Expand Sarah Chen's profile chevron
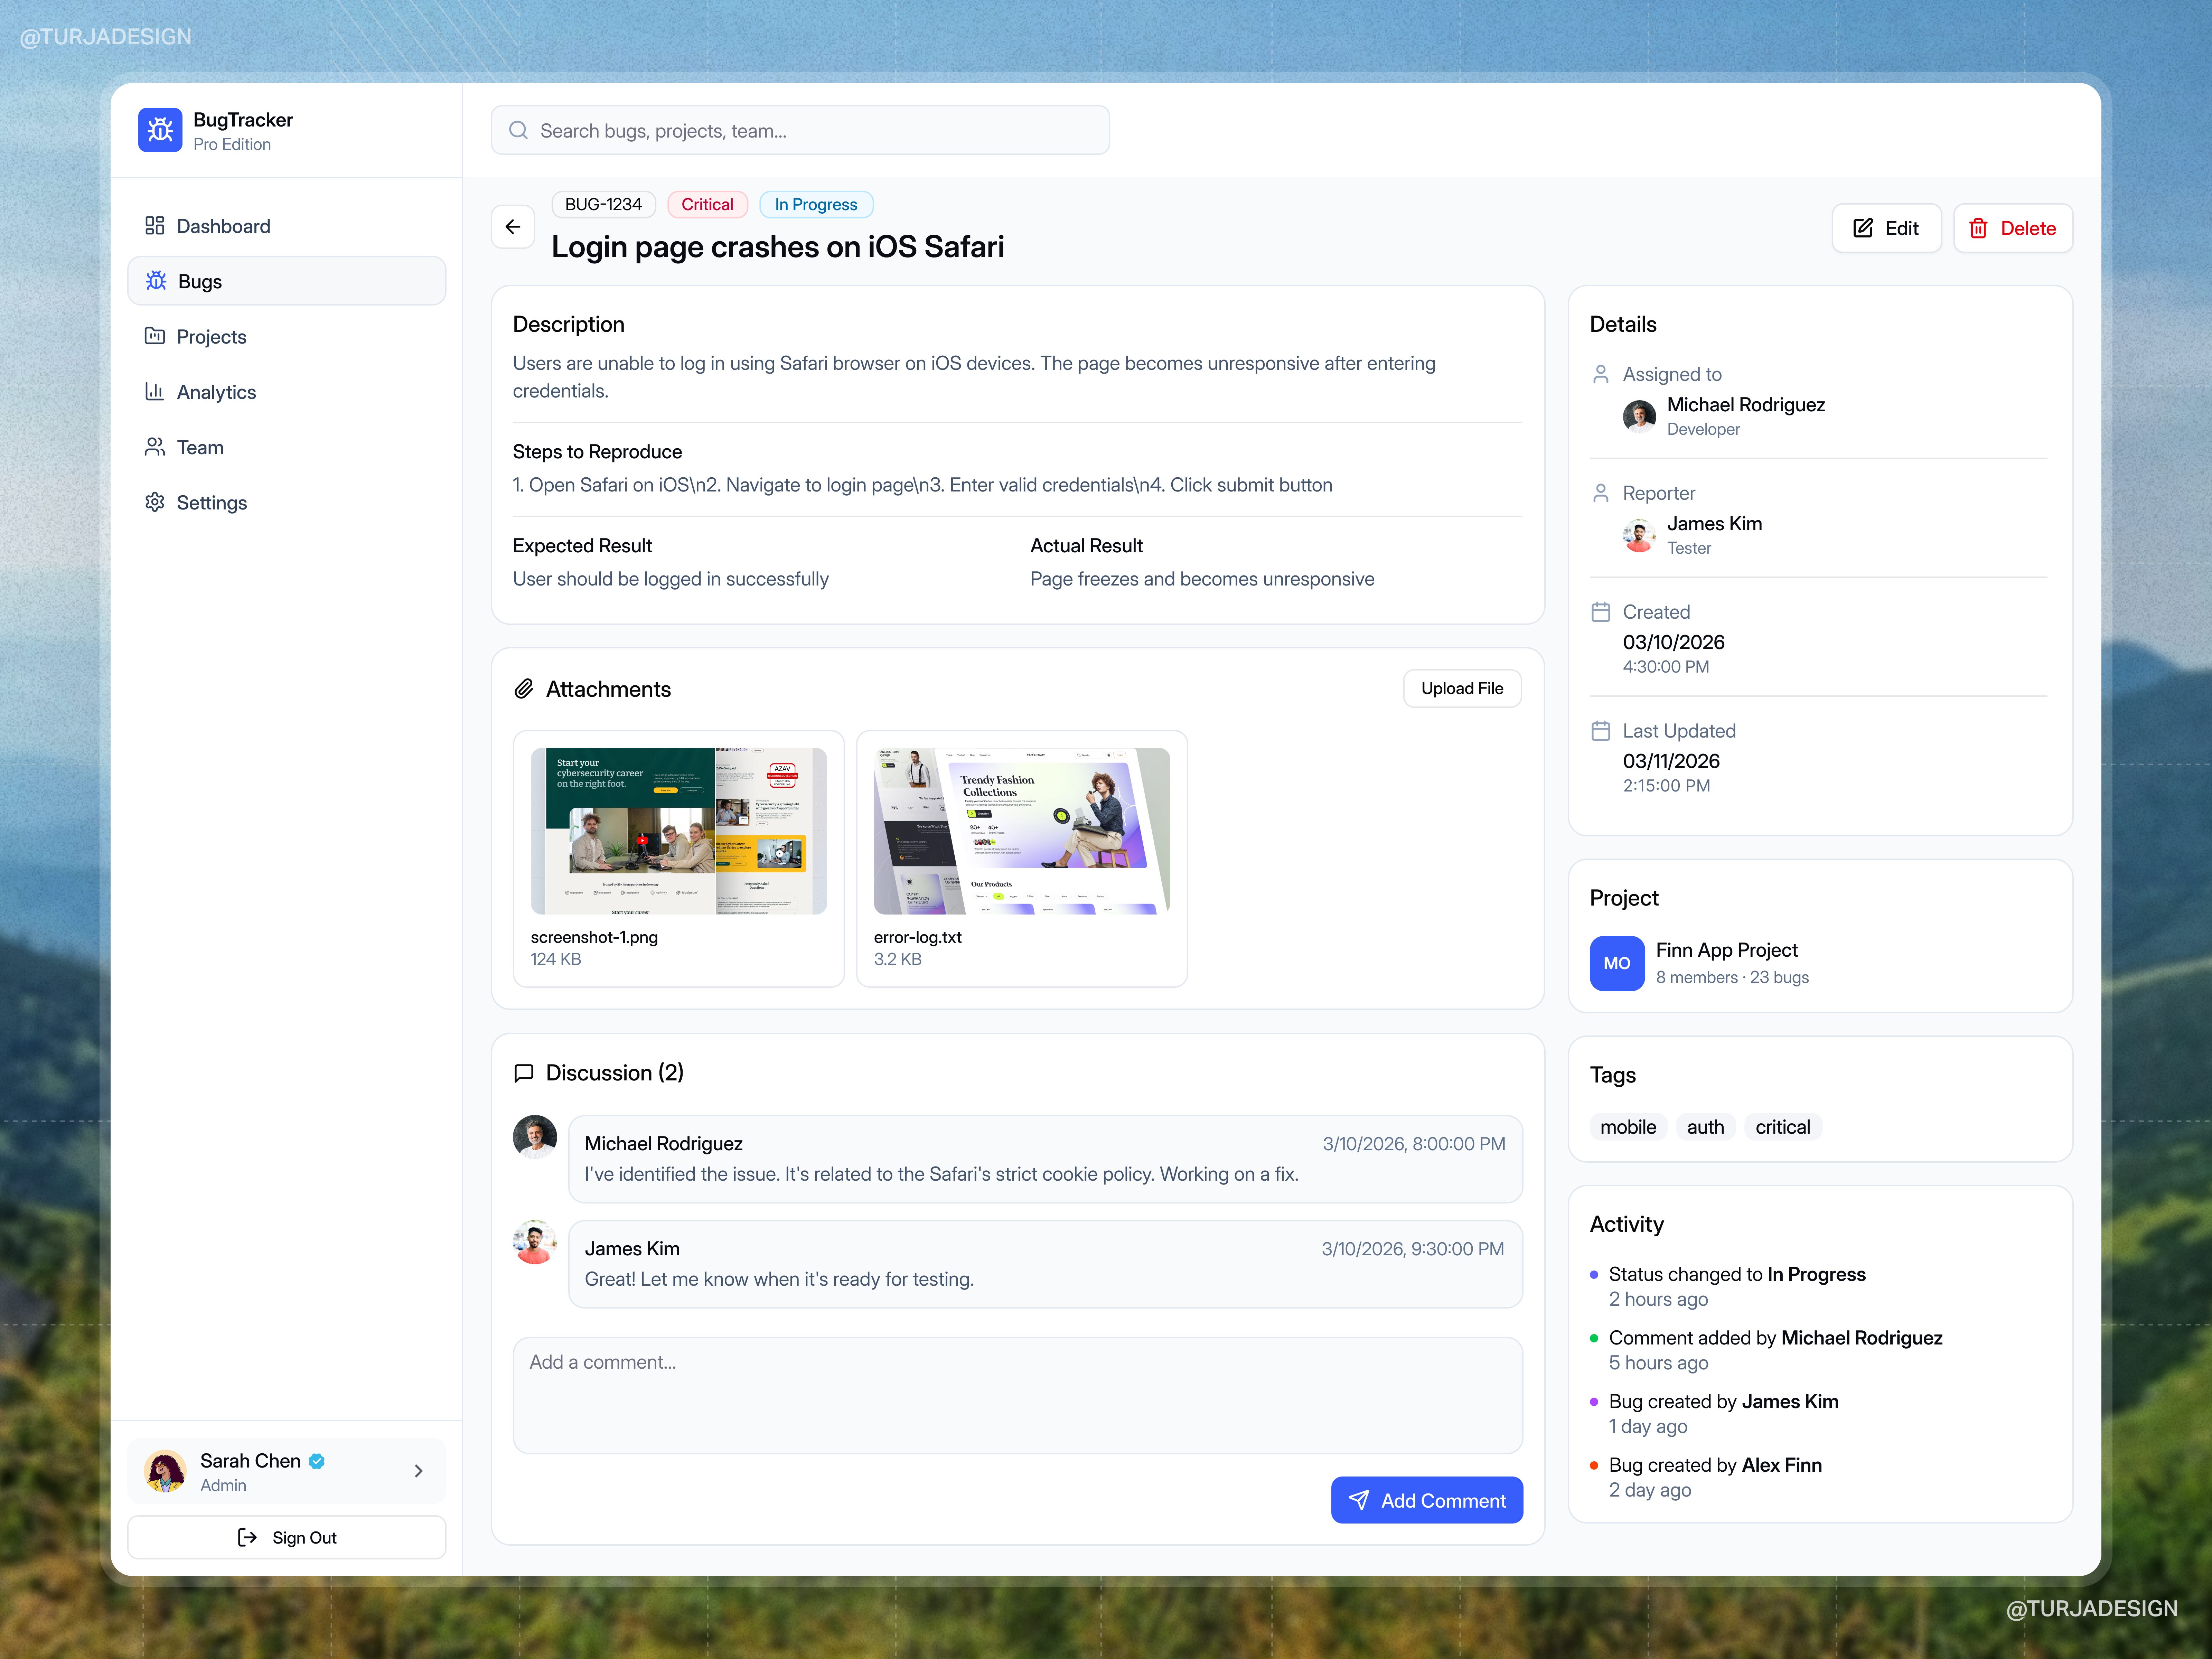The height and width of the screenshot is (1659, 2212). [x=419, y=1471]
